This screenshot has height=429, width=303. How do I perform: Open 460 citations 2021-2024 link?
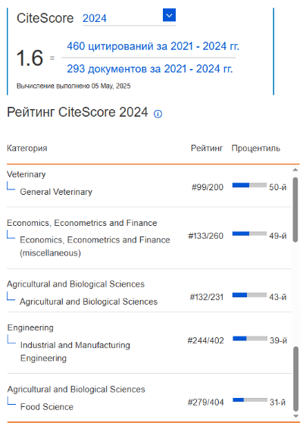pos(153,46)
